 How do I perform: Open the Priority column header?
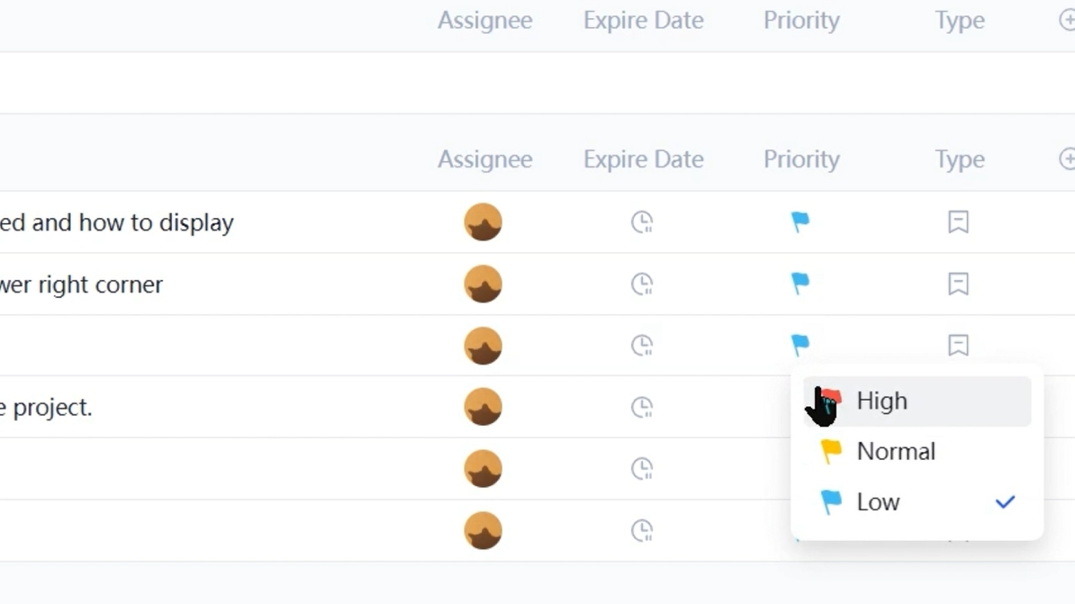pyautogui.click(x=800, y=158)
